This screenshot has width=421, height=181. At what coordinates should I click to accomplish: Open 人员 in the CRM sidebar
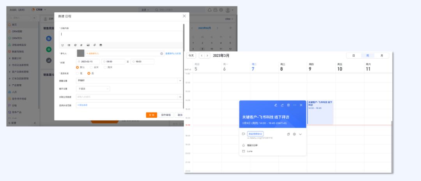14,92
